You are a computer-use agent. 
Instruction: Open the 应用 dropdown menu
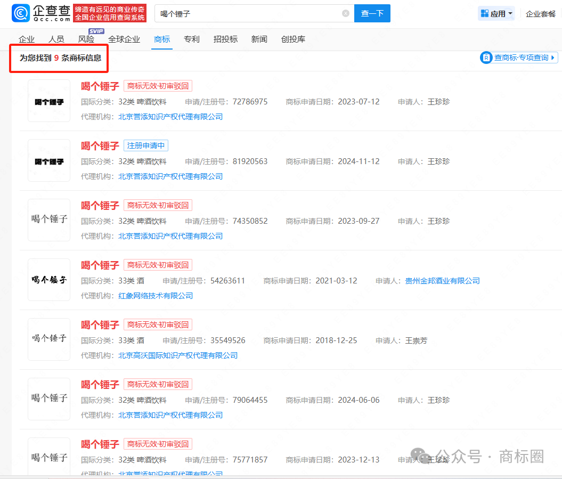pyautogui.click(x=496, y=13)
